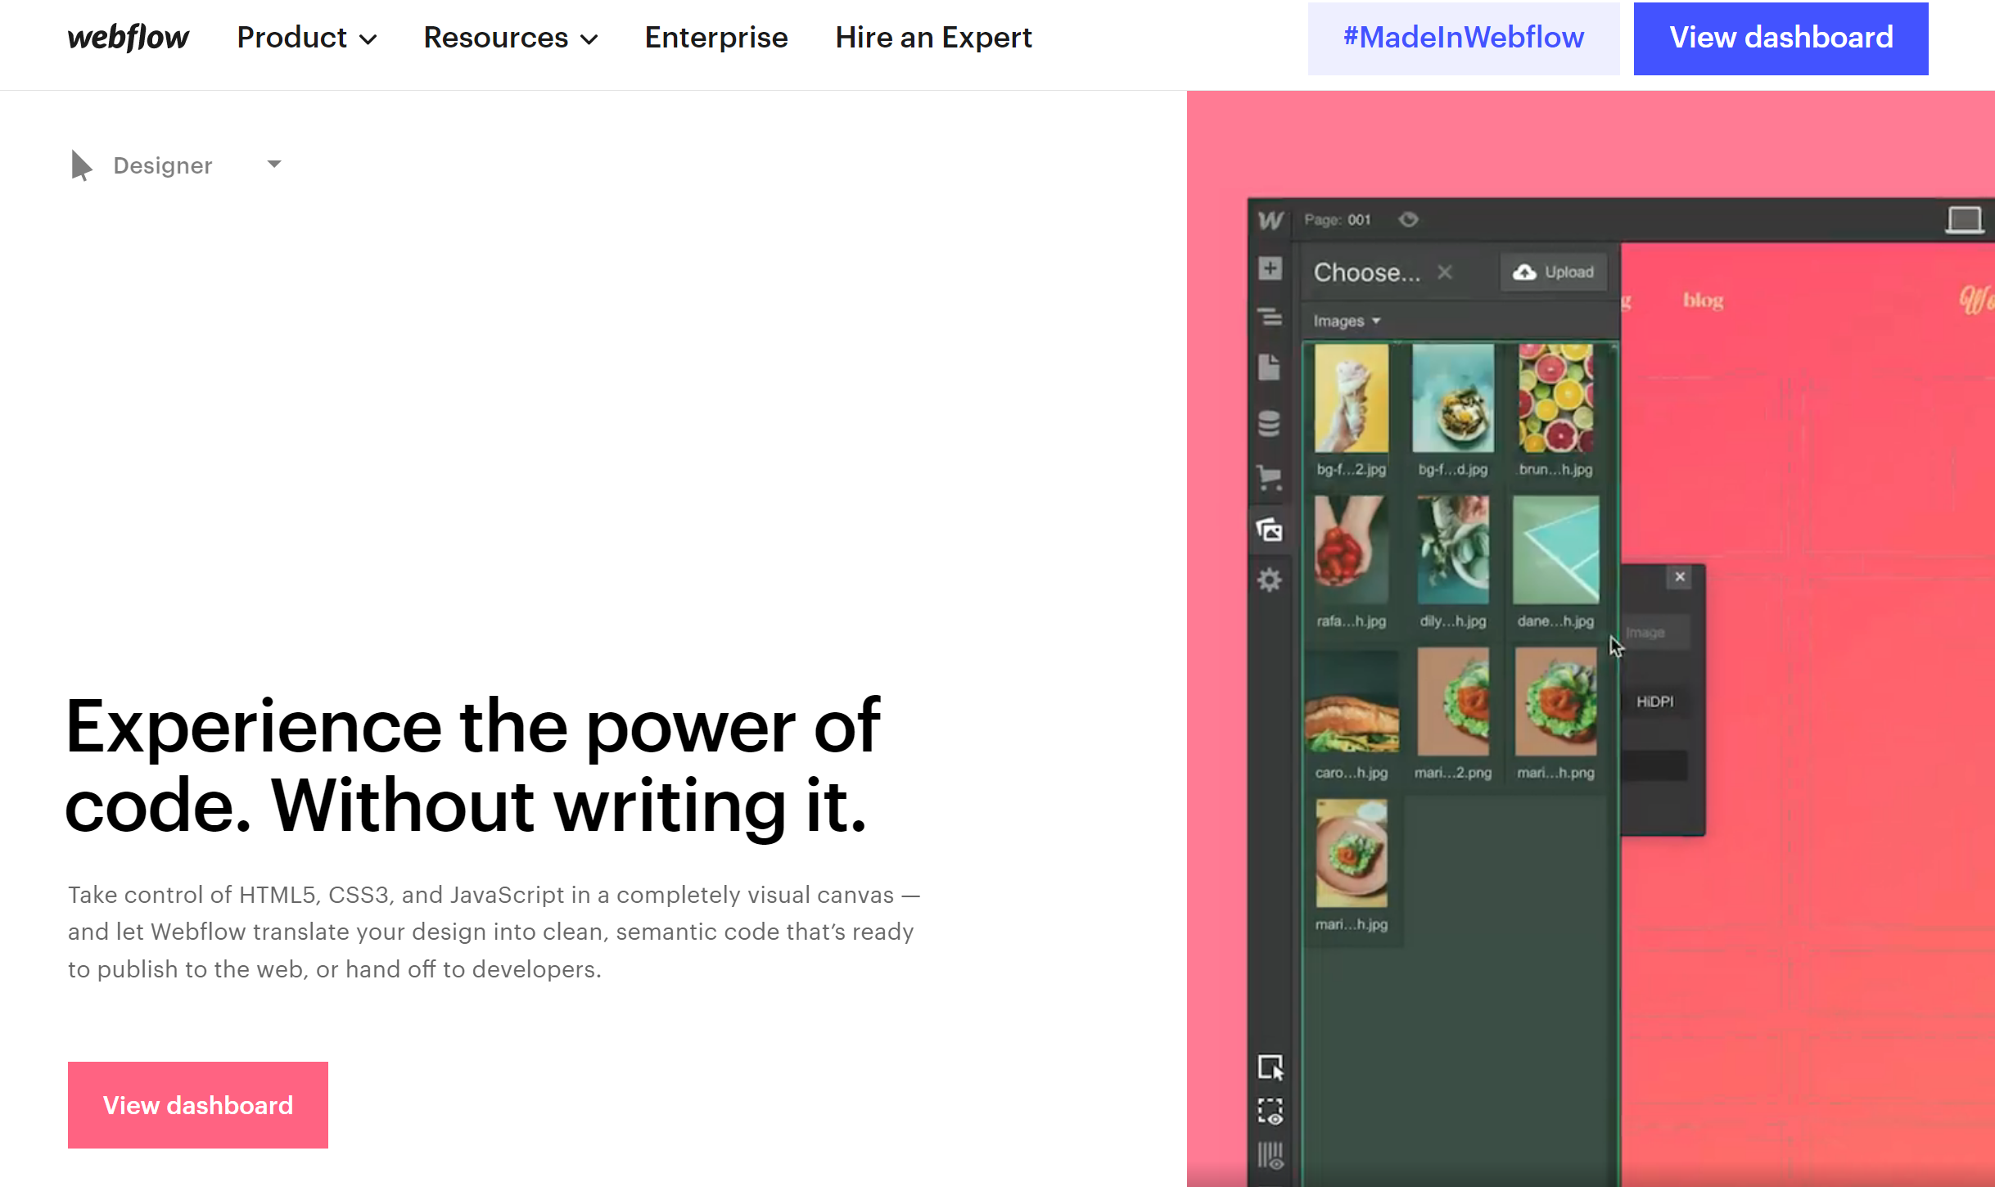Expand the Designer dropdown arrow
This screenshot has width=1995, height=1187.
pos(274,165)
